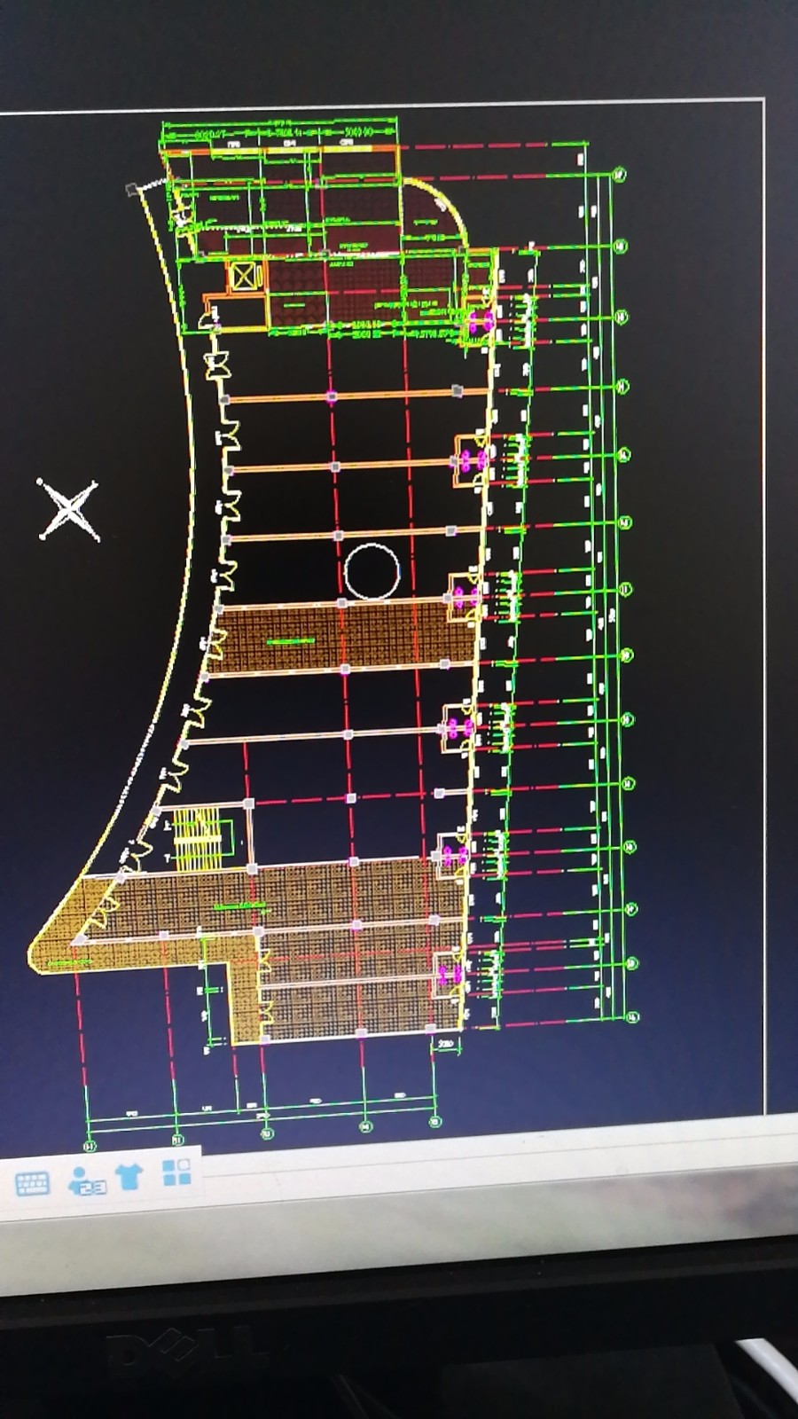The height and width of the screenshot is (1419, 798).
Task: Click the grip at the upper-left curved wall end
Action: pyautogui.click(x=132, y=189)
